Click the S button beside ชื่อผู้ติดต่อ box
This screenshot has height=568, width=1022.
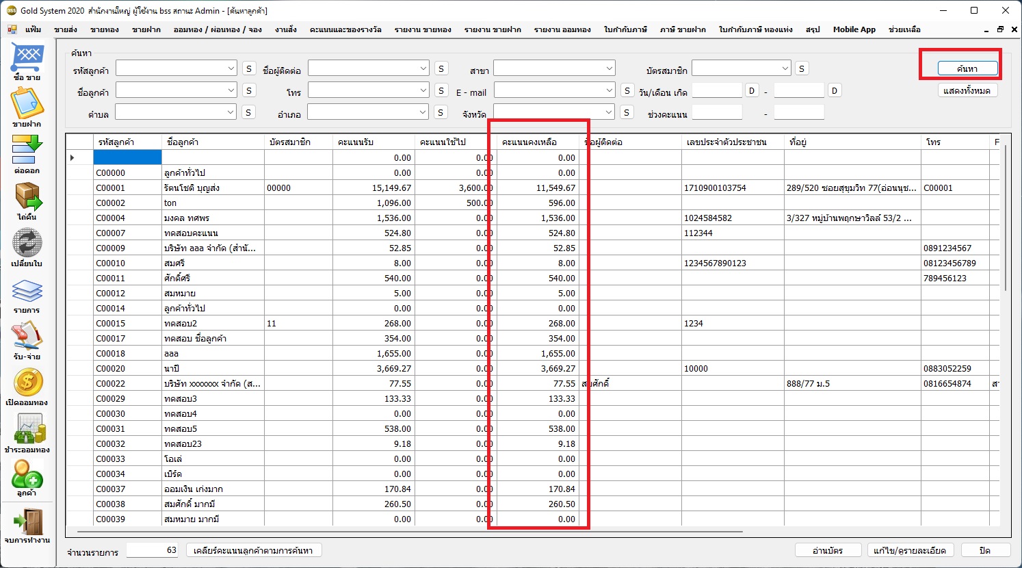[441, 68]
